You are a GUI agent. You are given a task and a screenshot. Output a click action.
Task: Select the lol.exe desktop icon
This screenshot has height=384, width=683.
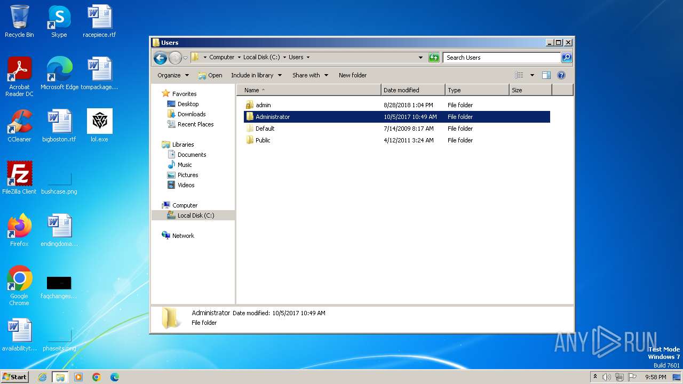pos(99,126)
